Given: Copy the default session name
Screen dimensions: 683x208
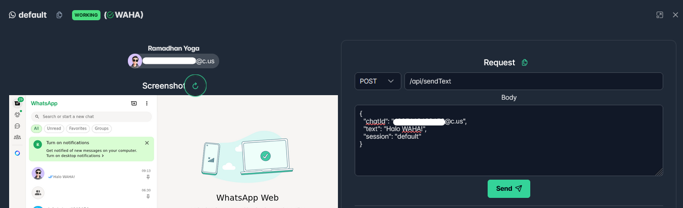Looking at the screenshot, I should pyautogui.click(x=59, y=15).
